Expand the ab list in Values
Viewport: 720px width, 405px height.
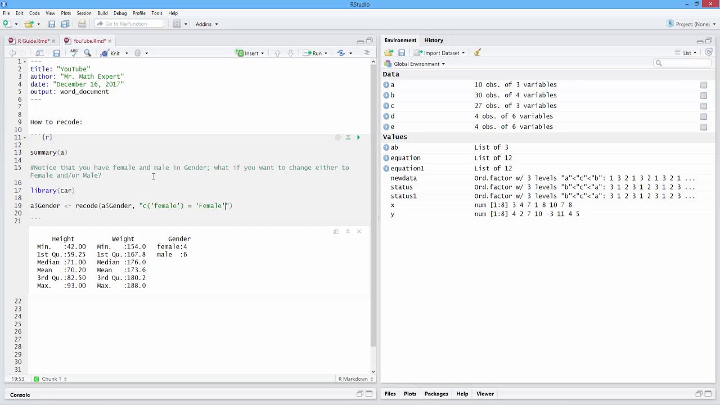click(x=386, y=147)
